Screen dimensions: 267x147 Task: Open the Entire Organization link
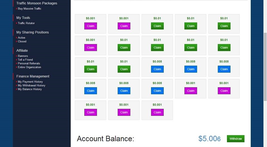coord(29,67)
